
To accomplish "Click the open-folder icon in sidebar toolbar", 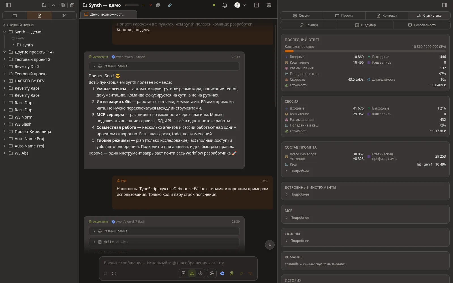I will click(x=44, y=5).
